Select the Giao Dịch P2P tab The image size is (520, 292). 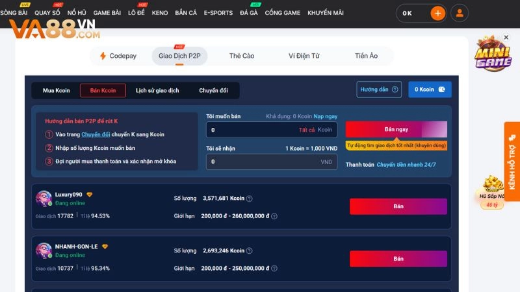(x=179, y=56)
